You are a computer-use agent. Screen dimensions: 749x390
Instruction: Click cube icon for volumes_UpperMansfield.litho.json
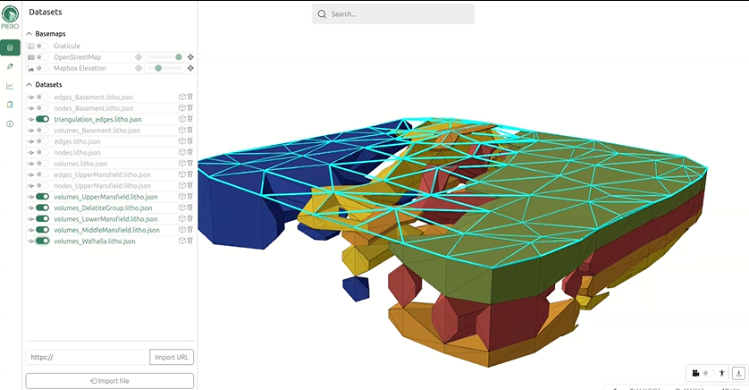point(182,197)
